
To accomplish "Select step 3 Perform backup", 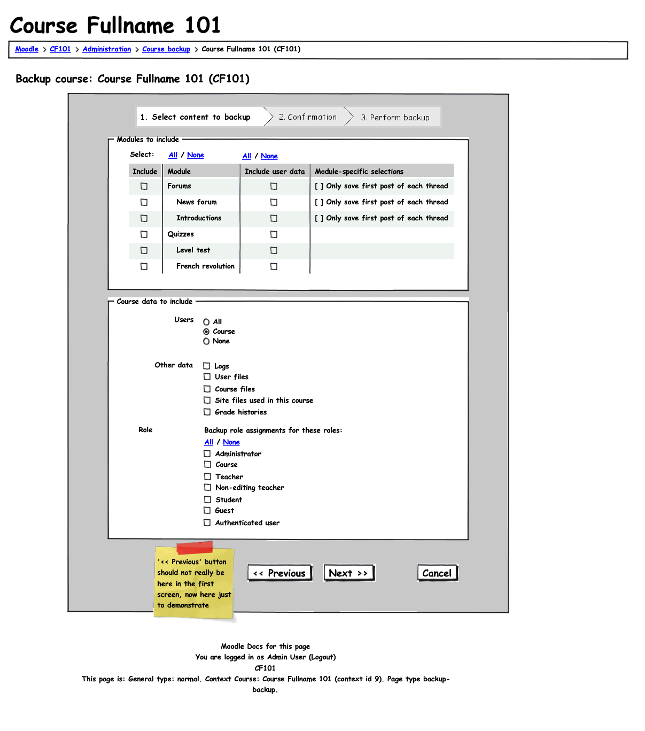I will pyautogui.click(x=395, y=117).
